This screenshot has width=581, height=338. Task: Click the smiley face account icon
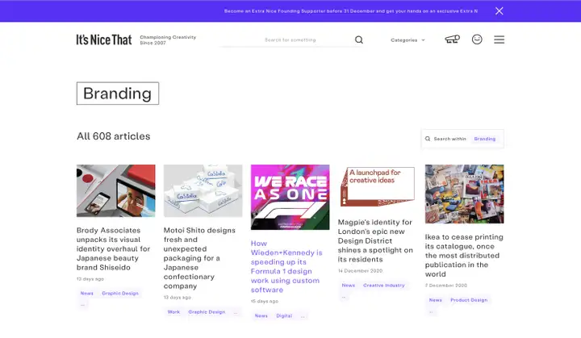477,40
